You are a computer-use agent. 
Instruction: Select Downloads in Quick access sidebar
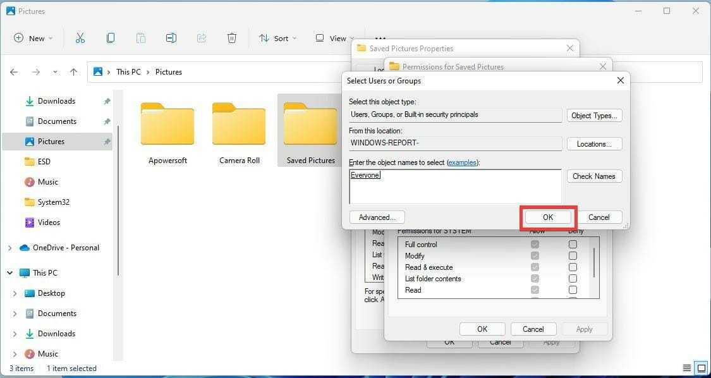[x=56, y=101]
